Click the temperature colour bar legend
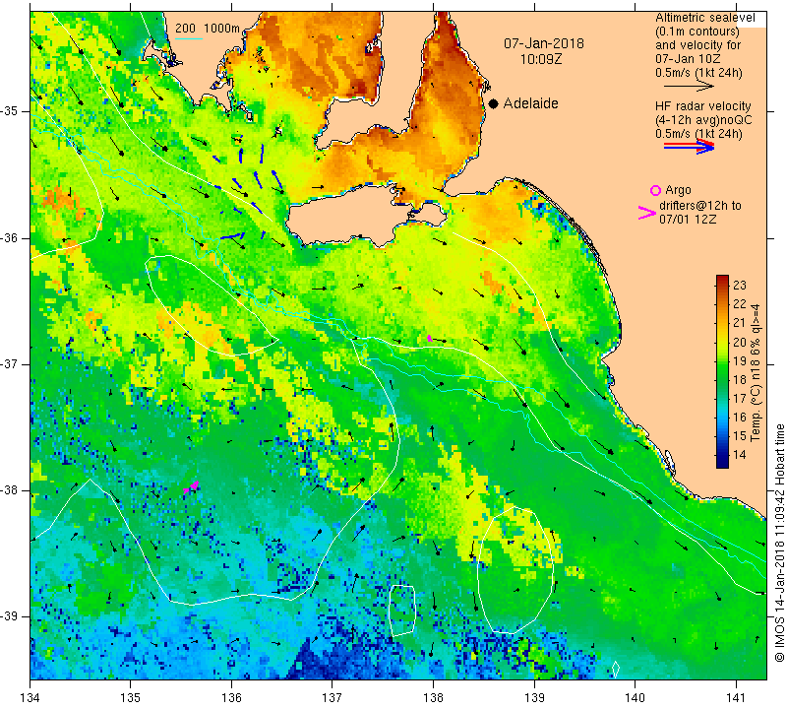Image resolution: width=787 pixels, height=709 pixels. point(722,371)
